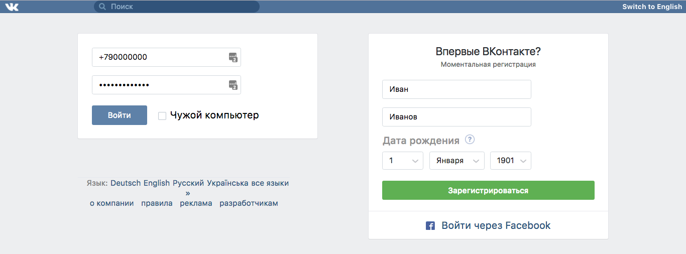Open password manager icon in phone field
686x254 pixels.
(233, 57)
